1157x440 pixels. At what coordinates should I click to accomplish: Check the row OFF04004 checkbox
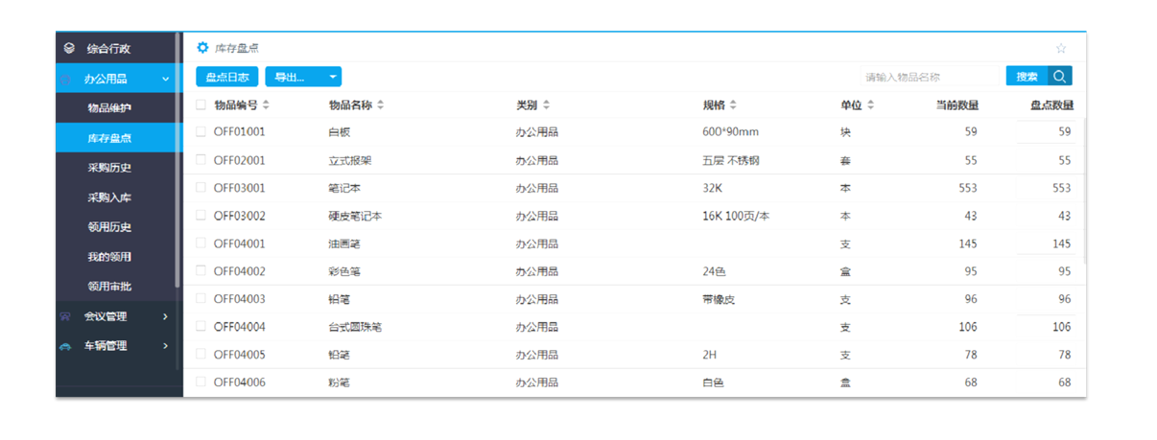201,327
